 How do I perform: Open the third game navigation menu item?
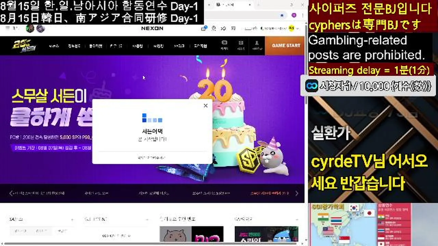(x=96, y=46)
